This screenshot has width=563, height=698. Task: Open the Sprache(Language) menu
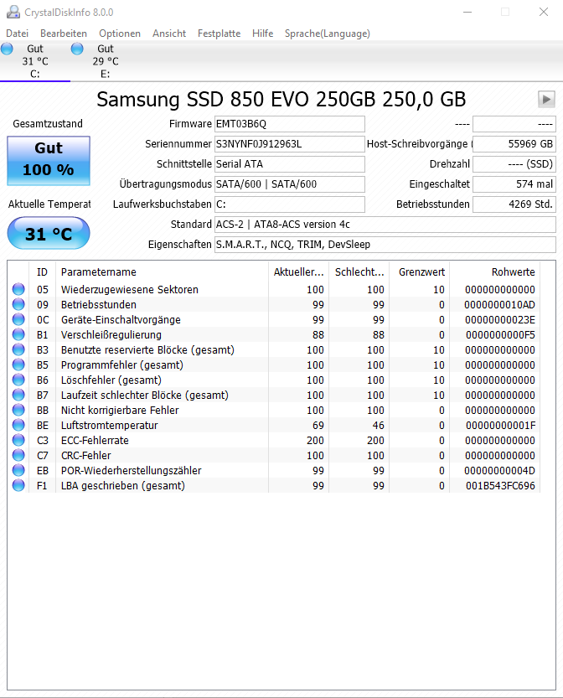[x=327, y=34]
